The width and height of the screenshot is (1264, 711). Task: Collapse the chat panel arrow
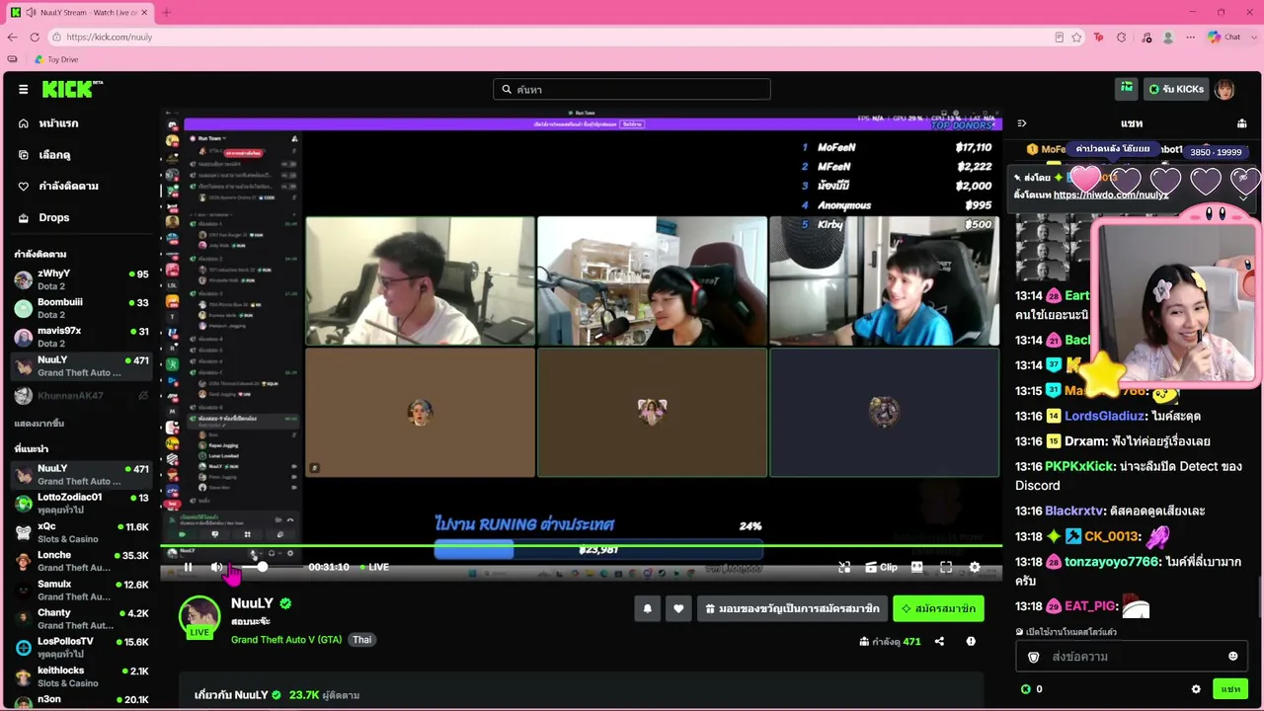(1022, 123)
